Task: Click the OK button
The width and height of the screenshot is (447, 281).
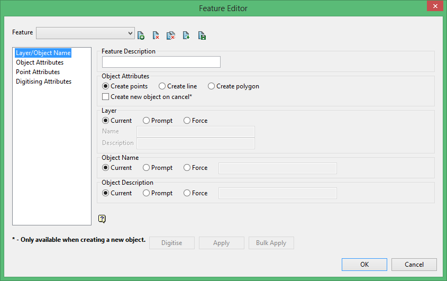Action: (x=364, y=265)
